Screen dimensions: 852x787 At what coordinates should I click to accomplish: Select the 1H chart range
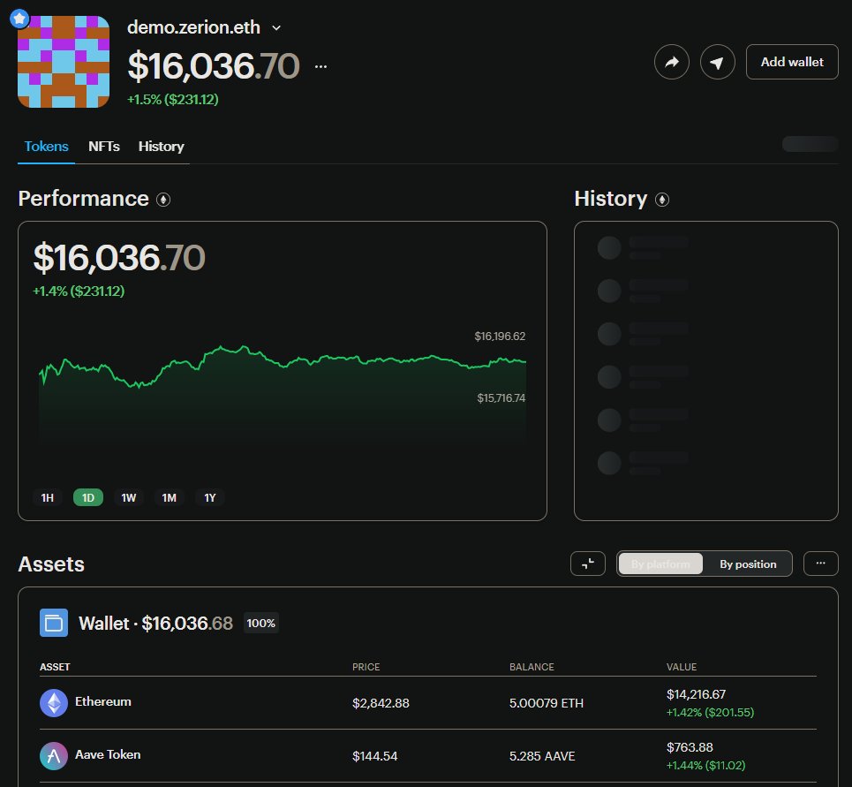[x=48, y=498]
